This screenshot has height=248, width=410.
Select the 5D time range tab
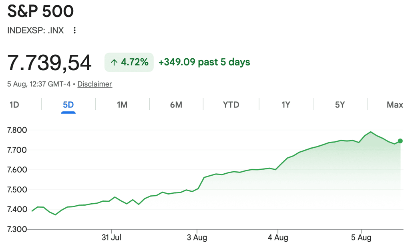tap(68, 105)
